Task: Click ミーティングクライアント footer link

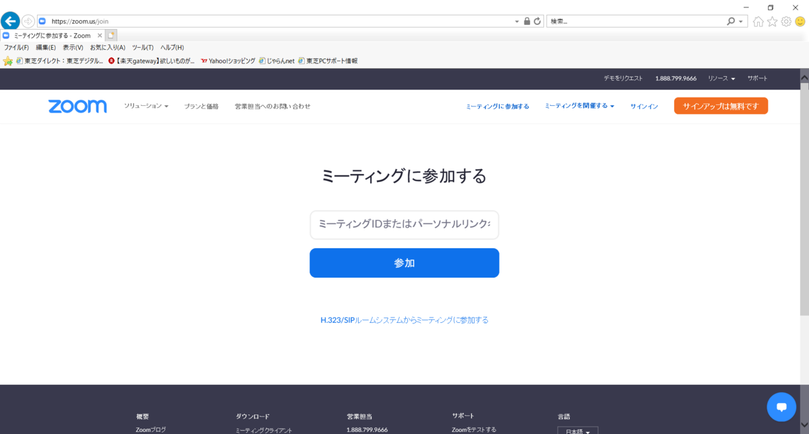Action: 264,430
